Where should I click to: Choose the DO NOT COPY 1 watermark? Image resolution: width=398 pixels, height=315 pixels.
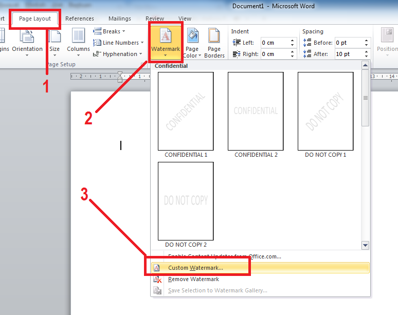click(x=325, y=111)
